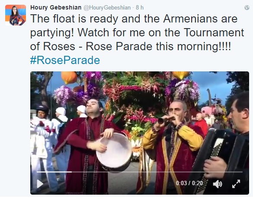
Task: Expand the video to fullscreen
Action: pos(236,184)
